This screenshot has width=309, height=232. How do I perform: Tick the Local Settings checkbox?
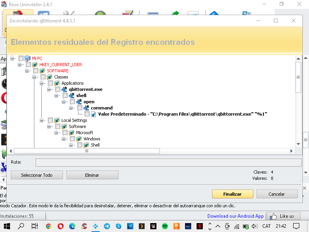(51, 120)
